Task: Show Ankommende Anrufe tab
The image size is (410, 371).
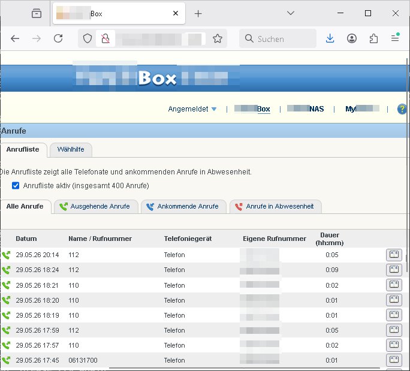Action: [183, 207]
